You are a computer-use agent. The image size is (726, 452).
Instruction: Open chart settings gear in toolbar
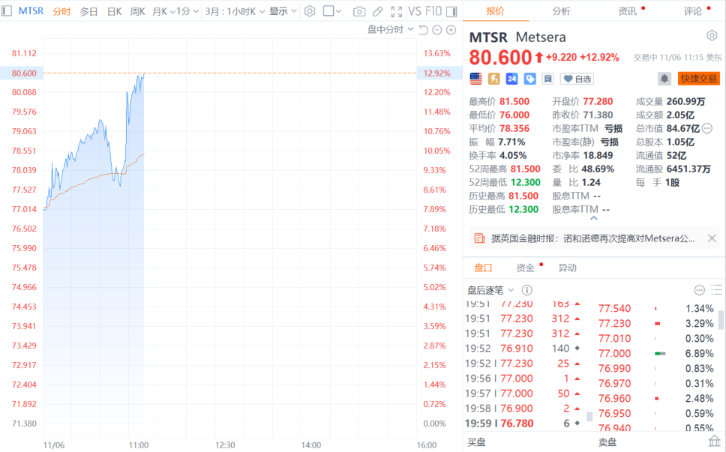(x=310, y=10)
